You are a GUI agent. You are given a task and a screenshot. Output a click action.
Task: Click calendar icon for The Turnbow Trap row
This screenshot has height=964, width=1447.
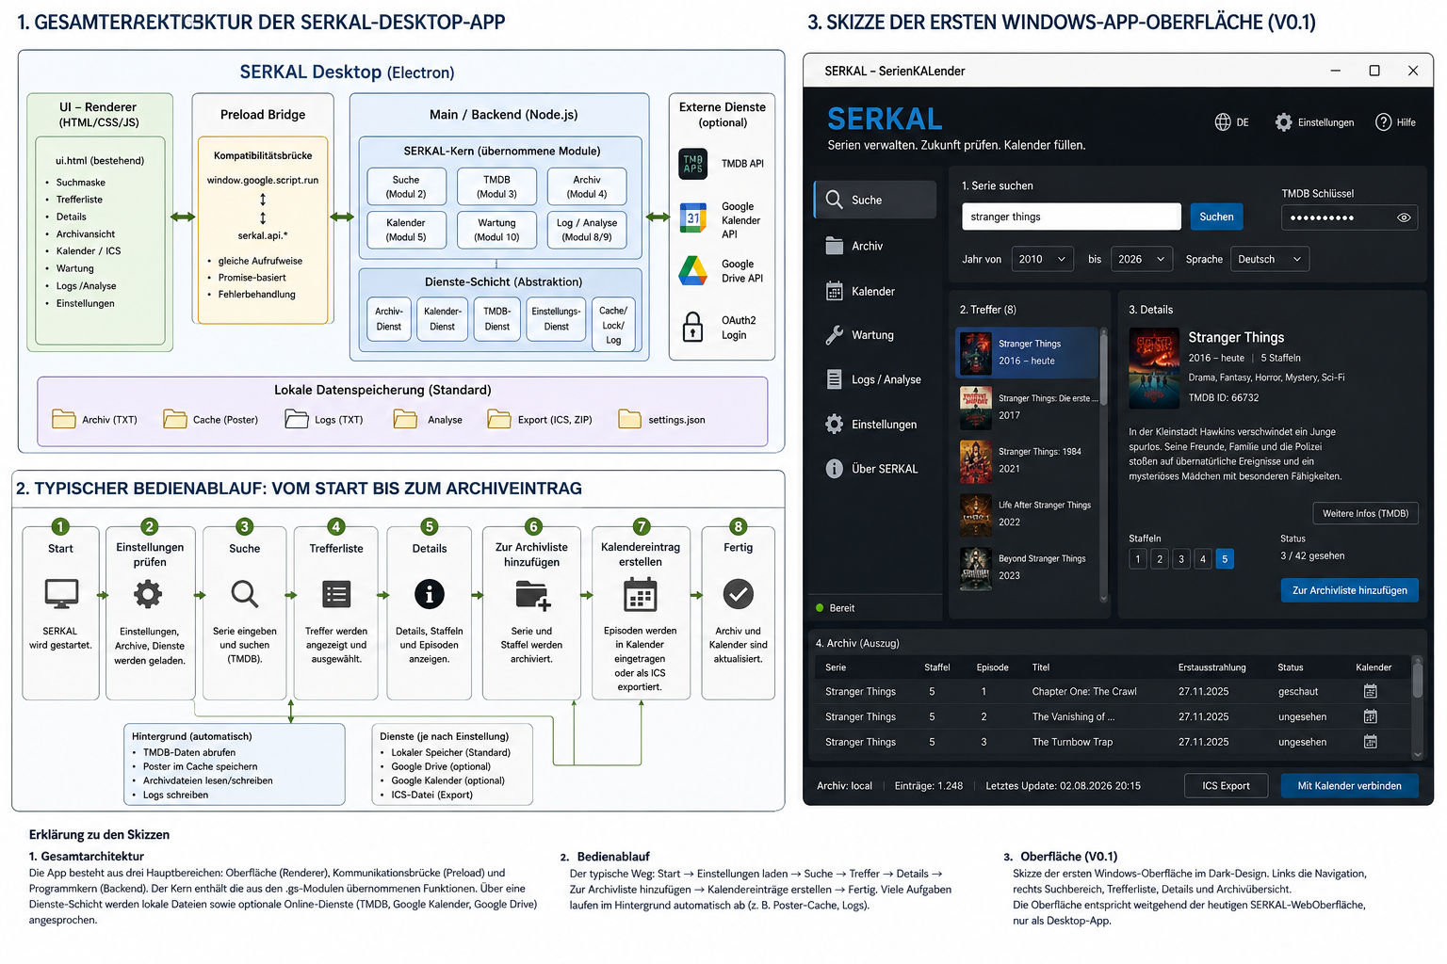(1371, 742)
